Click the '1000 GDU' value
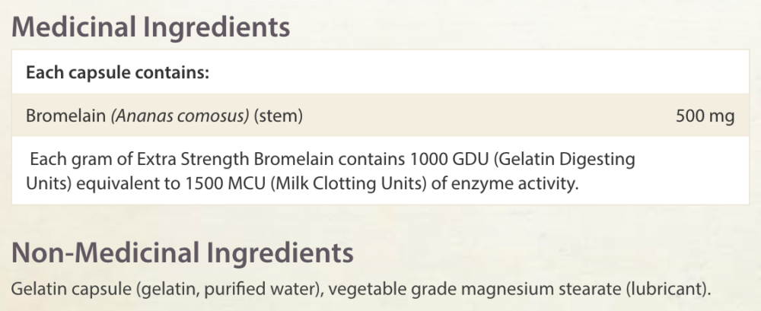 (450, 159)
